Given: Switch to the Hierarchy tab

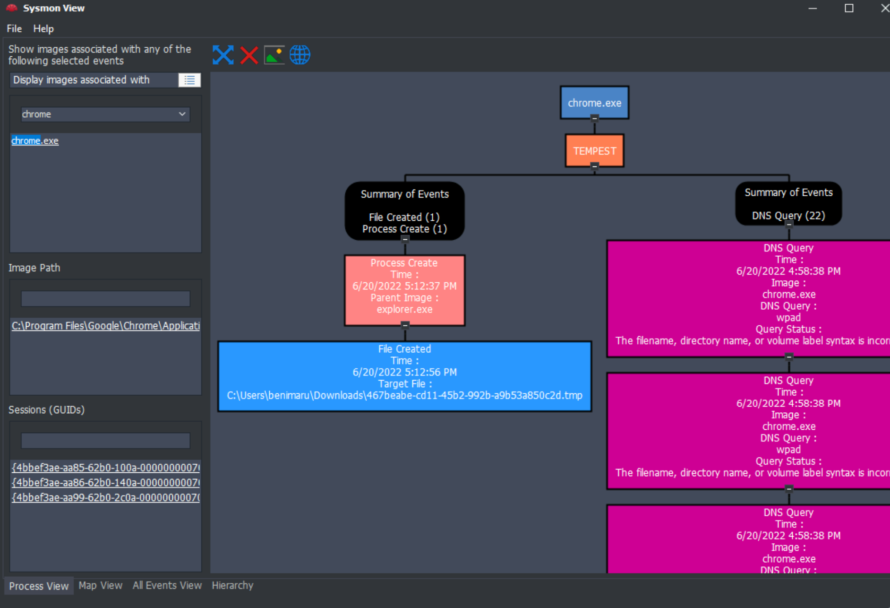Looking at the screenshot, I should (232, 585).
